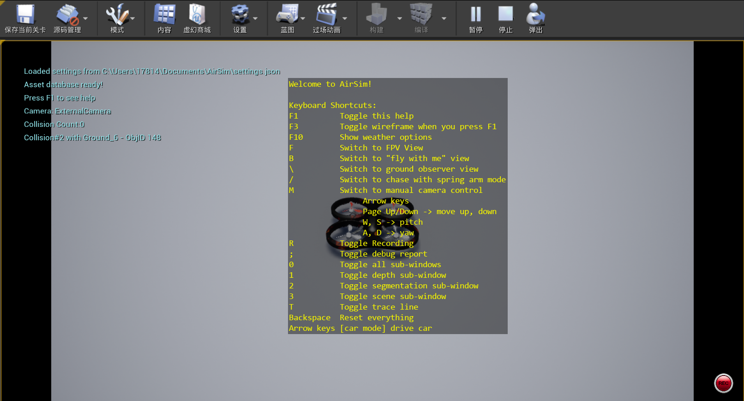Click 'Toggle scene sub-window' shortcut line

[x=393, y=296]
